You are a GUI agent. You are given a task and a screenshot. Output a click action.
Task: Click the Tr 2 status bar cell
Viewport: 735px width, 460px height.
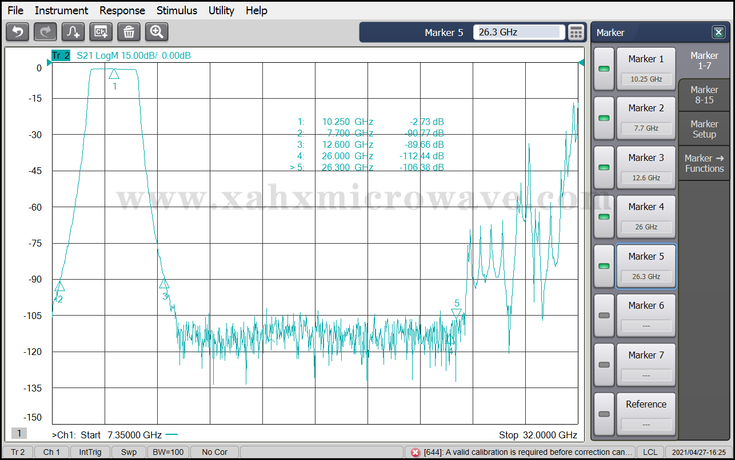[18, 452]
